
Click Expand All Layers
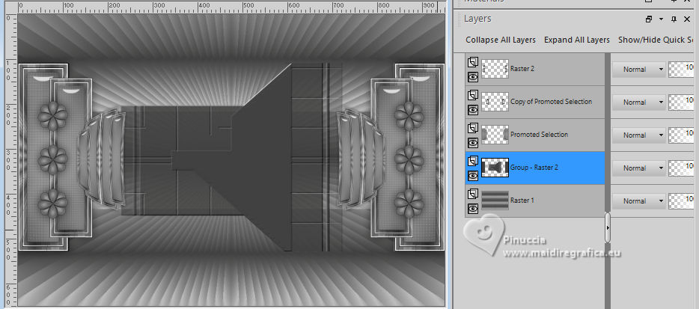point(577,40)
